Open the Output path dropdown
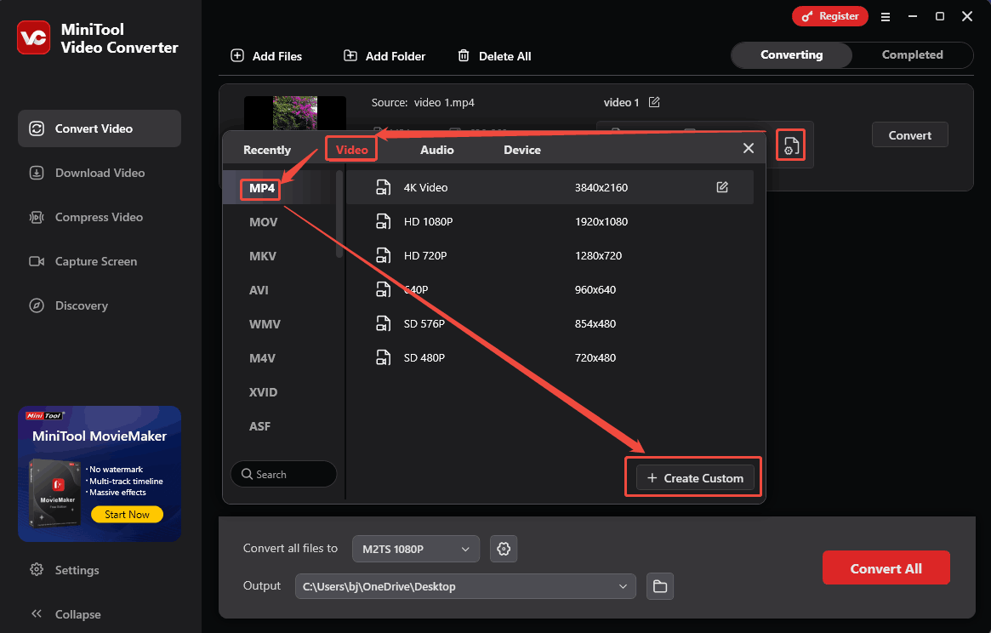991x633 pixels. coord(465,586)
